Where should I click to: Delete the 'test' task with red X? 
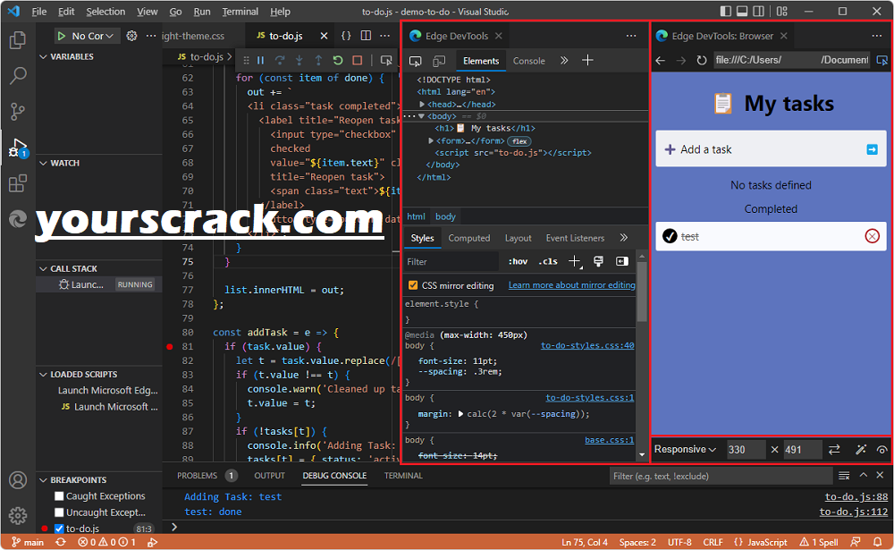[x=873, y=236]
